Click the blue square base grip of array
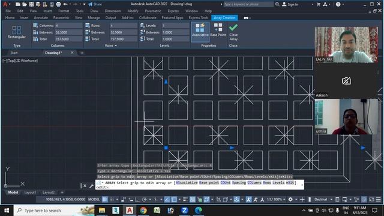 (x=166, y=148)
